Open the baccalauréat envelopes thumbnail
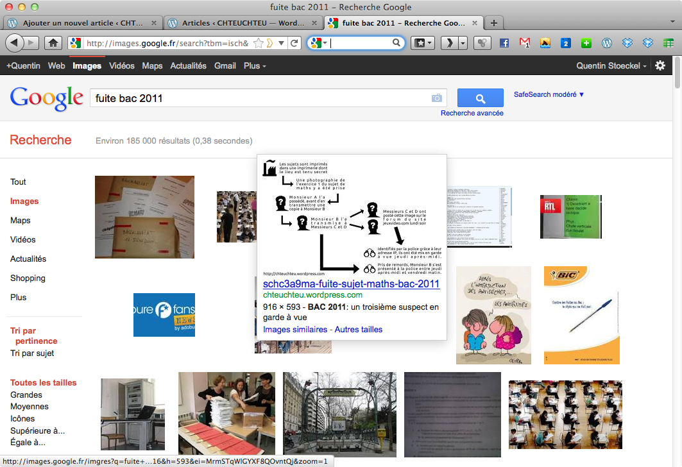Screen dimensions: 682x467 tap(144, 217)
